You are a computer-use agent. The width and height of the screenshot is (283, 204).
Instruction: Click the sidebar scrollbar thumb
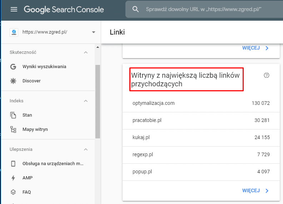pyautogui.click(x=98, y=101)
